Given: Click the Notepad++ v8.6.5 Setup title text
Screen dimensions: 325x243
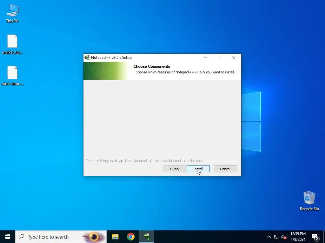Looking at the screenshot, I should [x=111, y=58].
